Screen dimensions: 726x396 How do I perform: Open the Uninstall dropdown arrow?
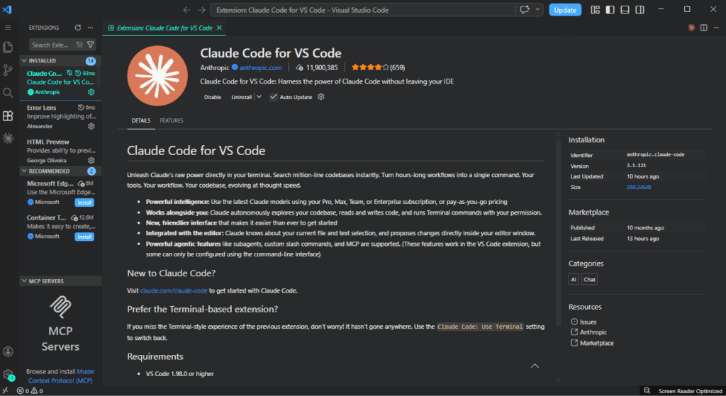[259, 96]
